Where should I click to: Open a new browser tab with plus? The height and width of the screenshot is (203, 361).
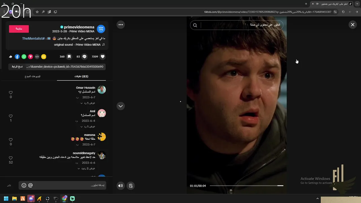pos(306,4)
